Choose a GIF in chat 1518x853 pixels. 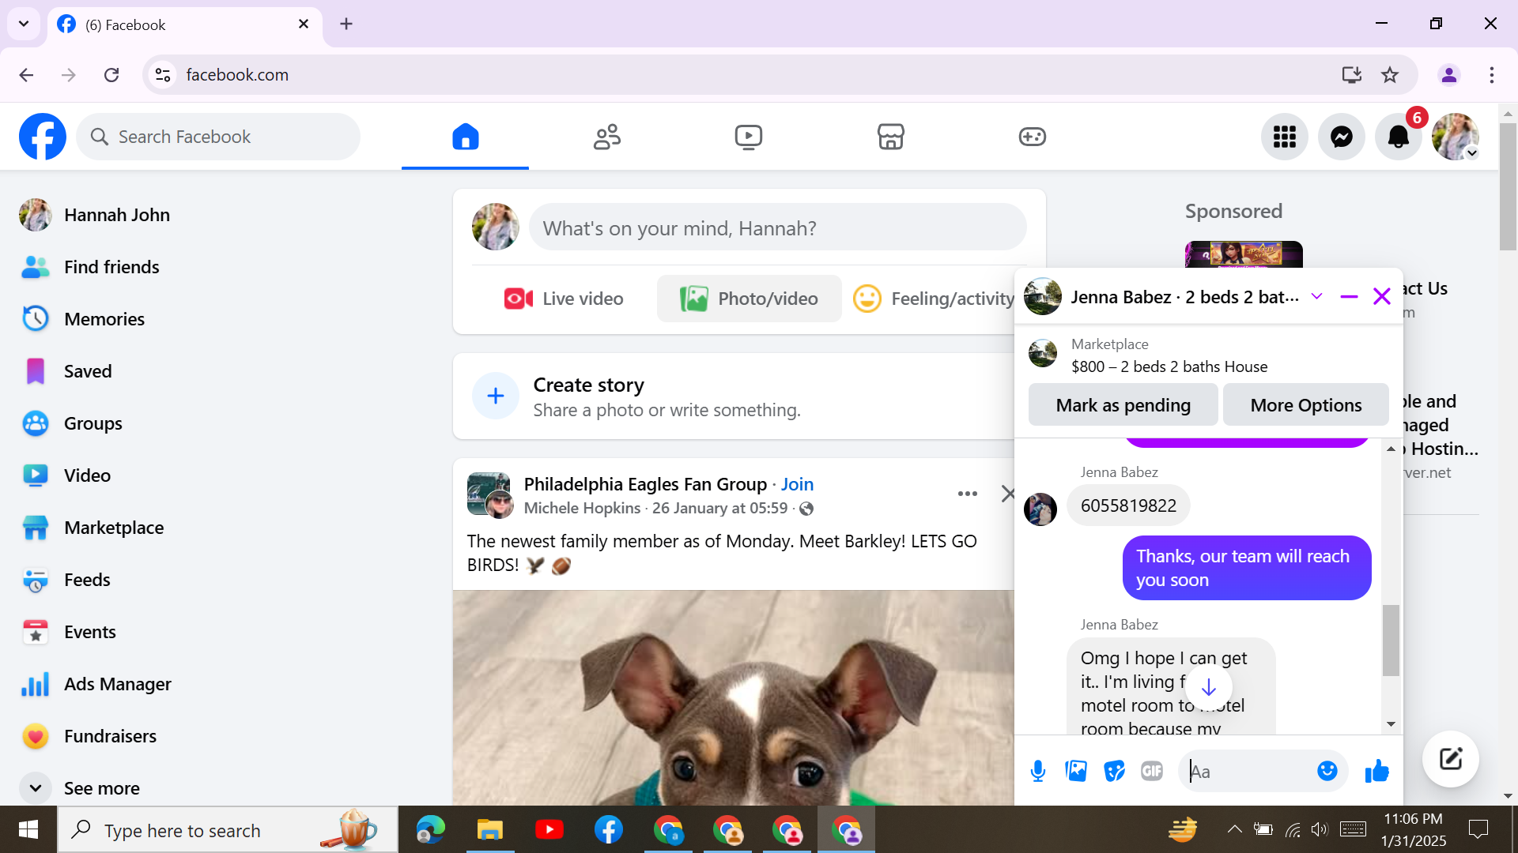click(1152, 771)
